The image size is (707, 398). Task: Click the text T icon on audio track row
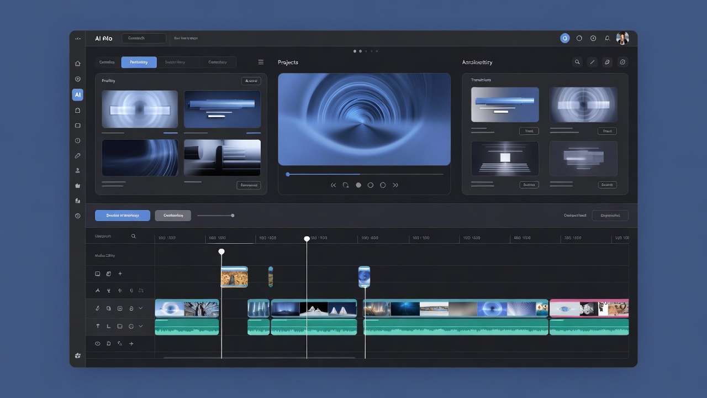(98, 326)
